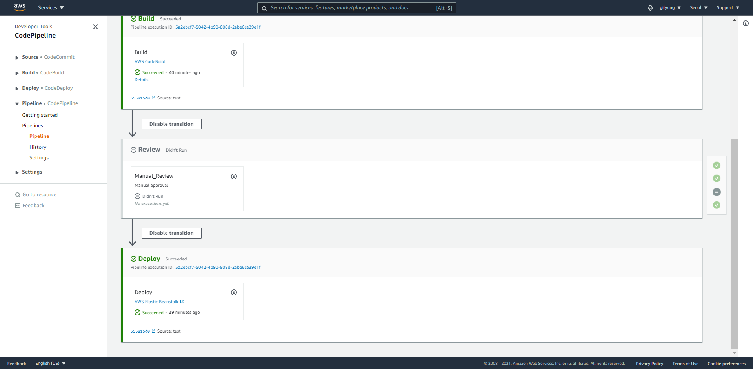Image resolution: width=753 pixels, height=369 pixels.
Task: Open Terms of Use link
Action: [685, 364]
